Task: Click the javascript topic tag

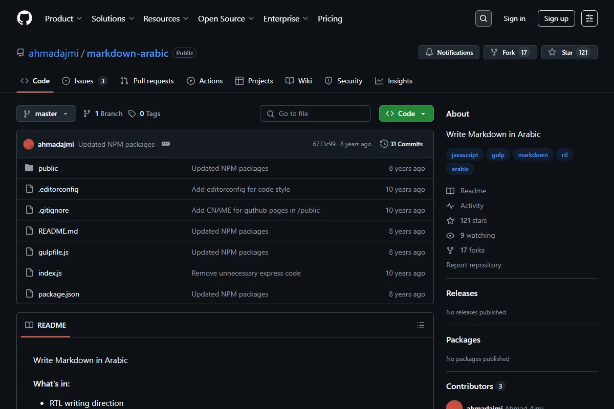Action: click(465, 155)
